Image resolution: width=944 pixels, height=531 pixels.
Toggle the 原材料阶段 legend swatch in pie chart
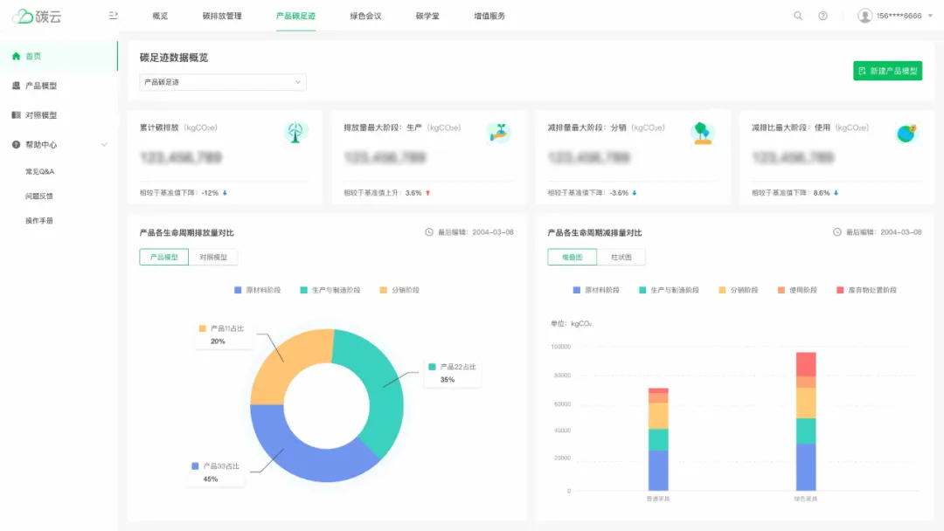click(238, 290)
